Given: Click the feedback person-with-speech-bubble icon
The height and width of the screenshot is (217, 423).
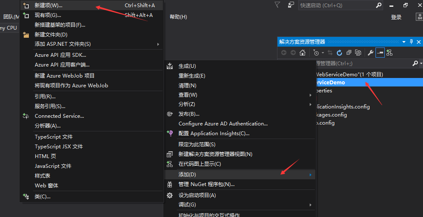Looking at the screenshot, I should click(x=291, y=5).
